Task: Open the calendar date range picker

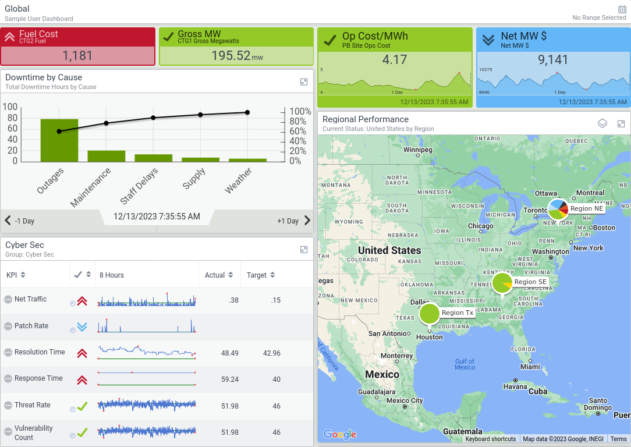Action: (622, 9)
